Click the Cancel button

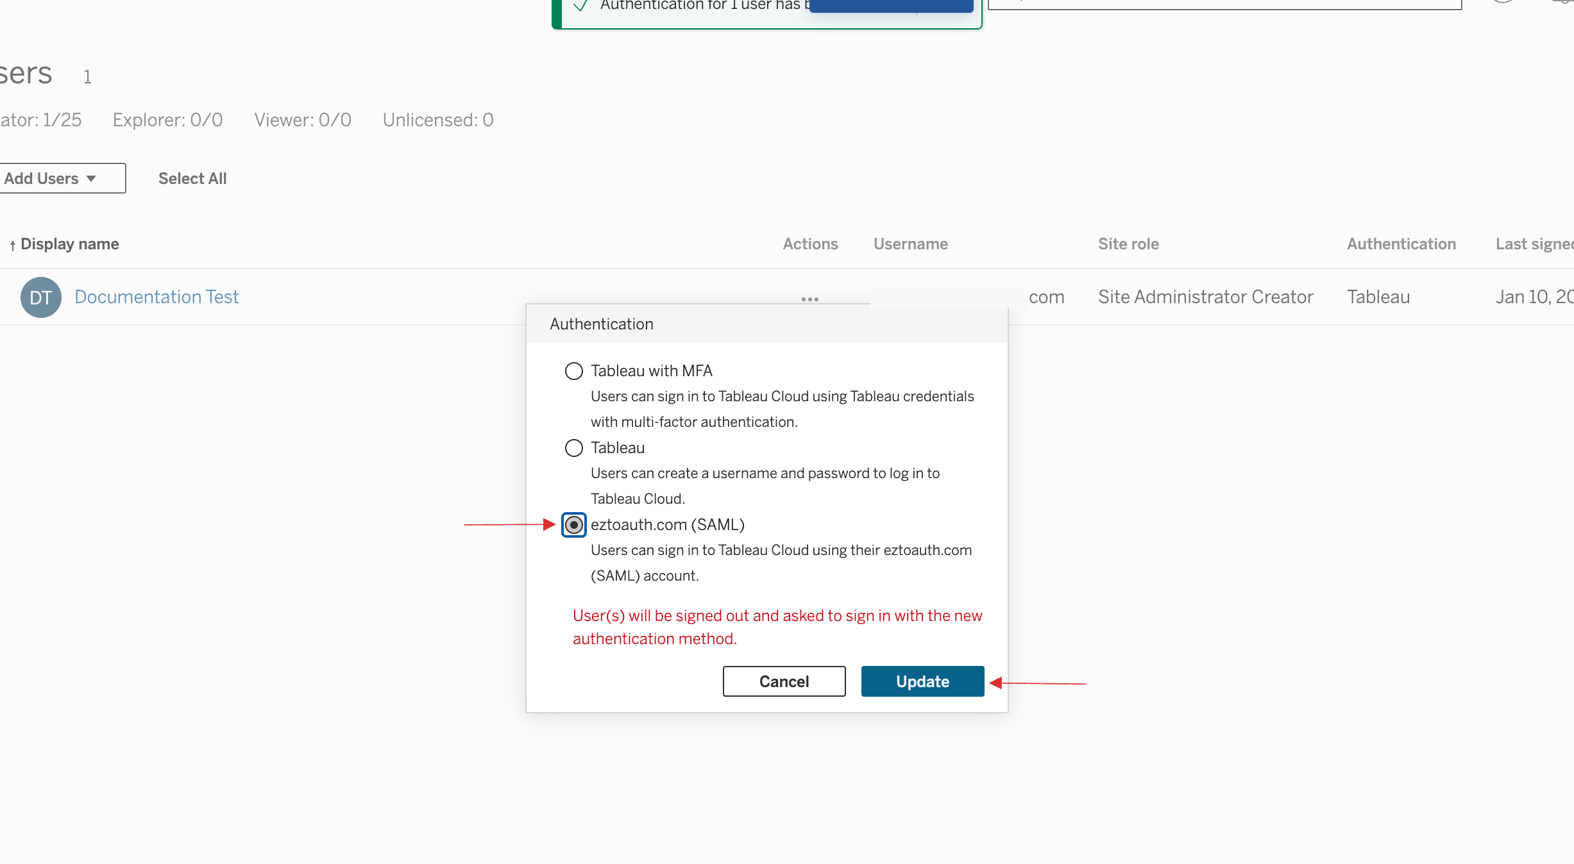tap(784, 681)
